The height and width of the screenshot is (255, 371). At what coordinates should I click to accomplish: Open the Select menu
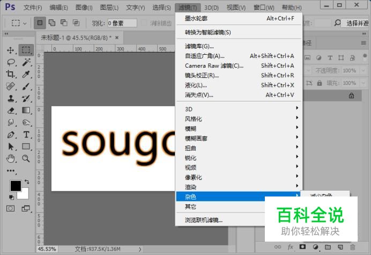tap(161, 8)
